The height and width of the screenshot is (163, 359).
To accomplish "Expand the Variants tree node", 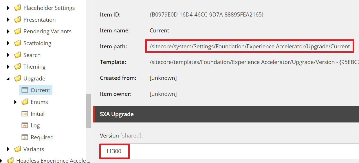I will click(x=8, y=149).
